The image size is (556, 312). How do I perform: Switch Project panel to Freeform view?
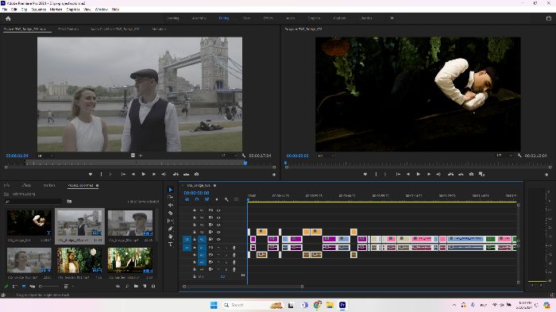pos(33,286)
